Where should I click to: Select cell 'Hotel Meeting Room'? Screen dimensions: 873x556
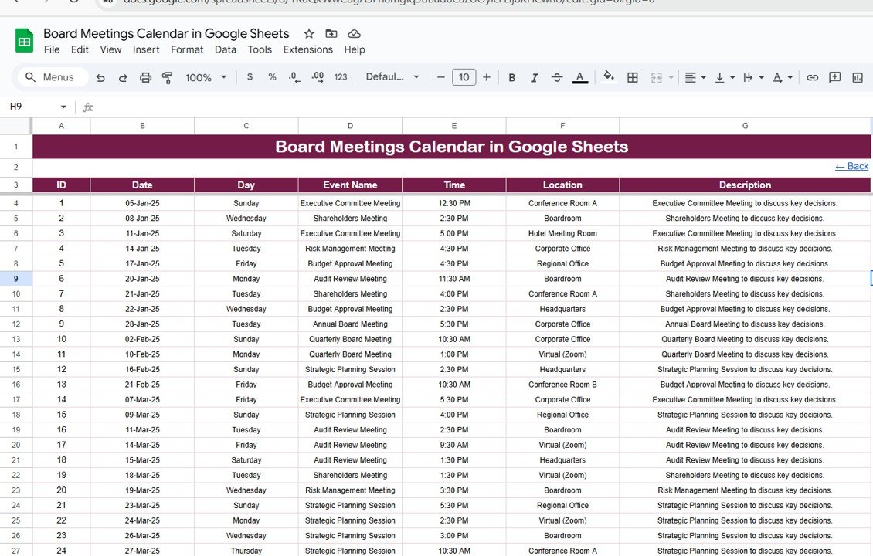562,234
